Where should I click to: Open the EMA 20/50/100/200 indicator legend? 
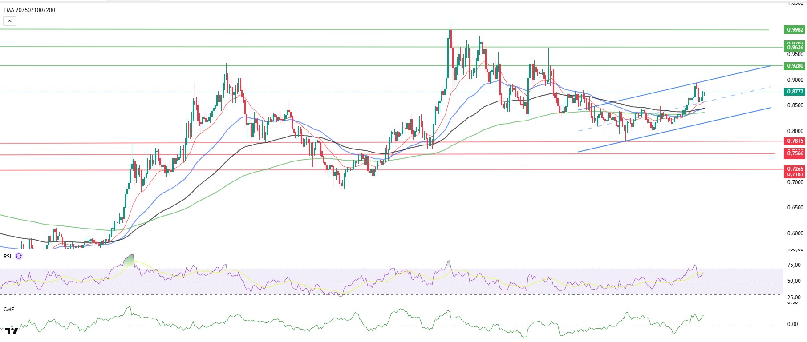coord(29,10)
